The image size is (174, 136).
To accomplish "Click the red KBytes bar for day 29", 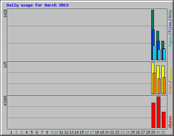I will pos(153,115).
